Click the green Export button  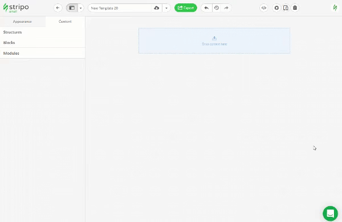click(x=186, y=8)
